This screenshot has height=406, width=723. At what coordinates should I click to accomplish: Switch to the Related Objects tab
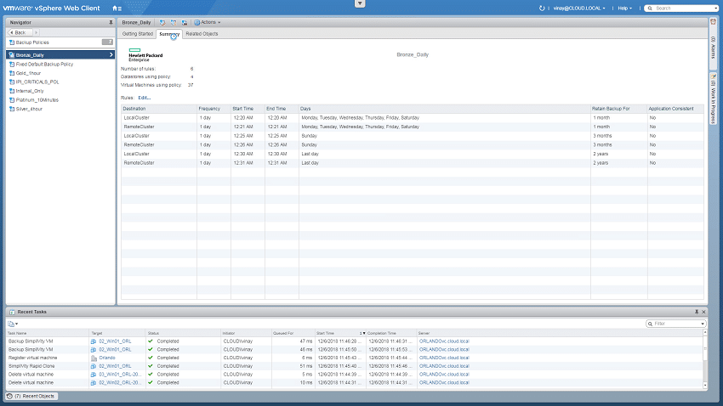(202, 34)
